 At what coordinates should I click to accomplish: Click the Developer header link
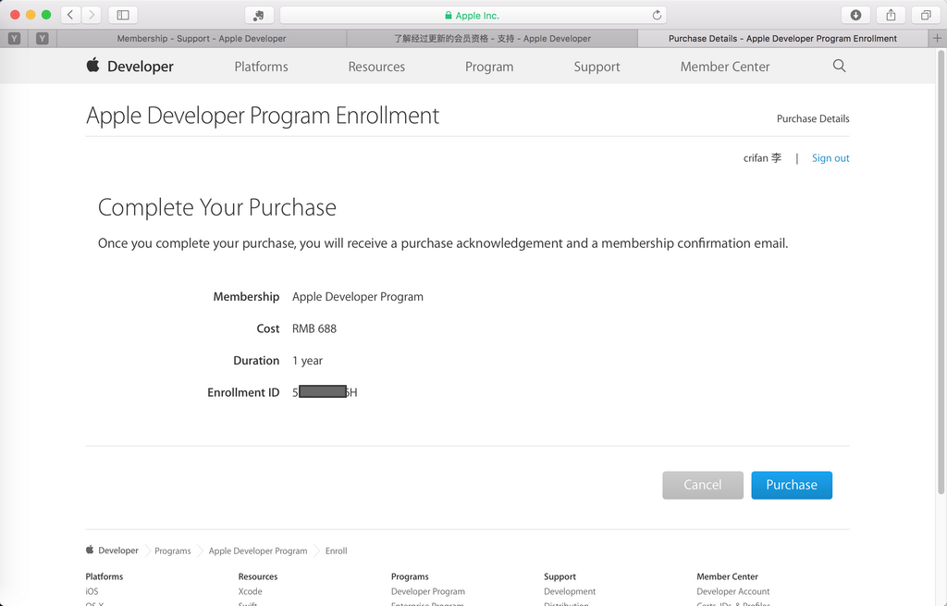click(x=141, y=67)
